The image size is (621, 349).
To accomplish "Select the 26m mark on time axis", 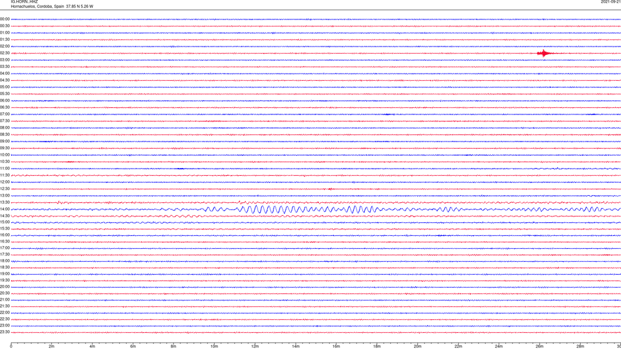I will 539,346.
